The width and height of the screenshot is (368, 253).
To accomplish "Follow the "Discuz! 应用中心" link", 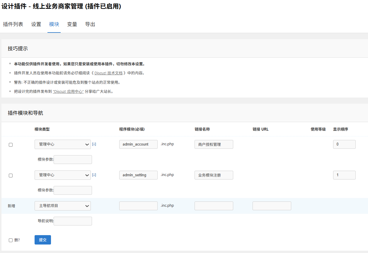I will pyautogui.click(x=68, y=92).
